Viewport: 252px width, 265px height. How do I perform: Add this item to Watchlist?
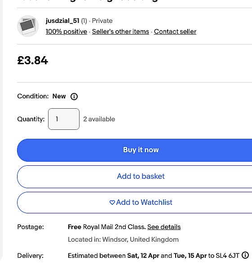135,203
